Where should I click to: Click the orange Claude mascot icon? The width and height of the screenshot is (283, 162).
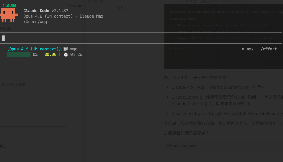pos(8,15)
